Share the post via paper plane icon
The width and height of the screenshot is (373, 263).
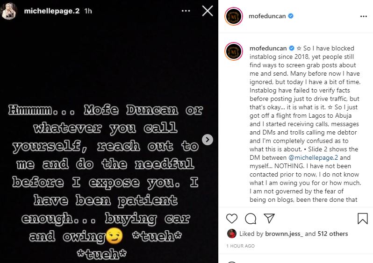tap(269, 218)
